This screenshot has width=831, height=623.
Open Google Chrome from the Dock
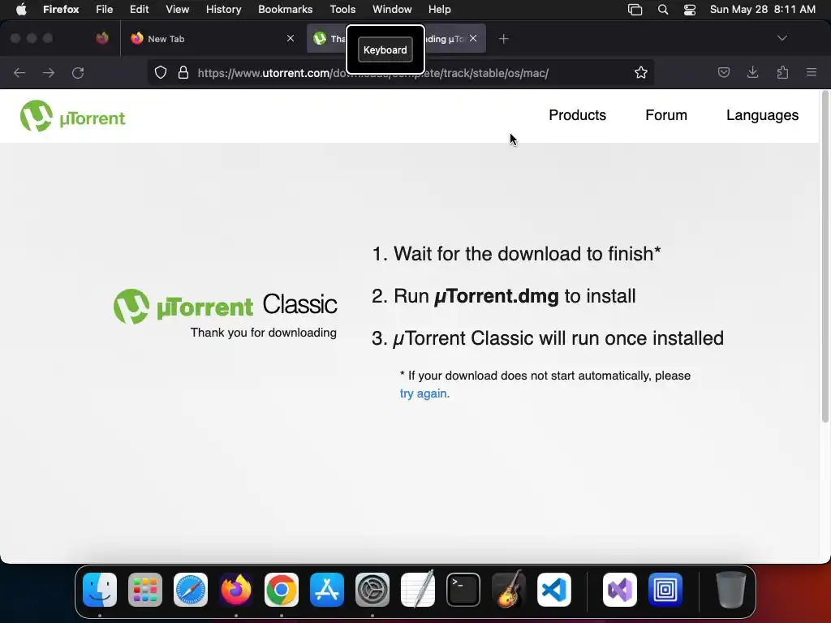click(282, 590)
